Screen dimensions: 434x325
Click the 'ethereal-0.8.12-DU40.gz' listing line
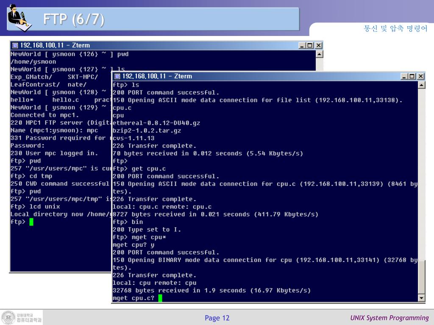(156, 123)
